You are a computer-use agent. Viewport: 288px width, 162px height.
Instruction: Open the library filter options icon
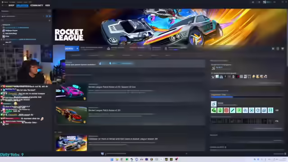click(x=49, y=20)
